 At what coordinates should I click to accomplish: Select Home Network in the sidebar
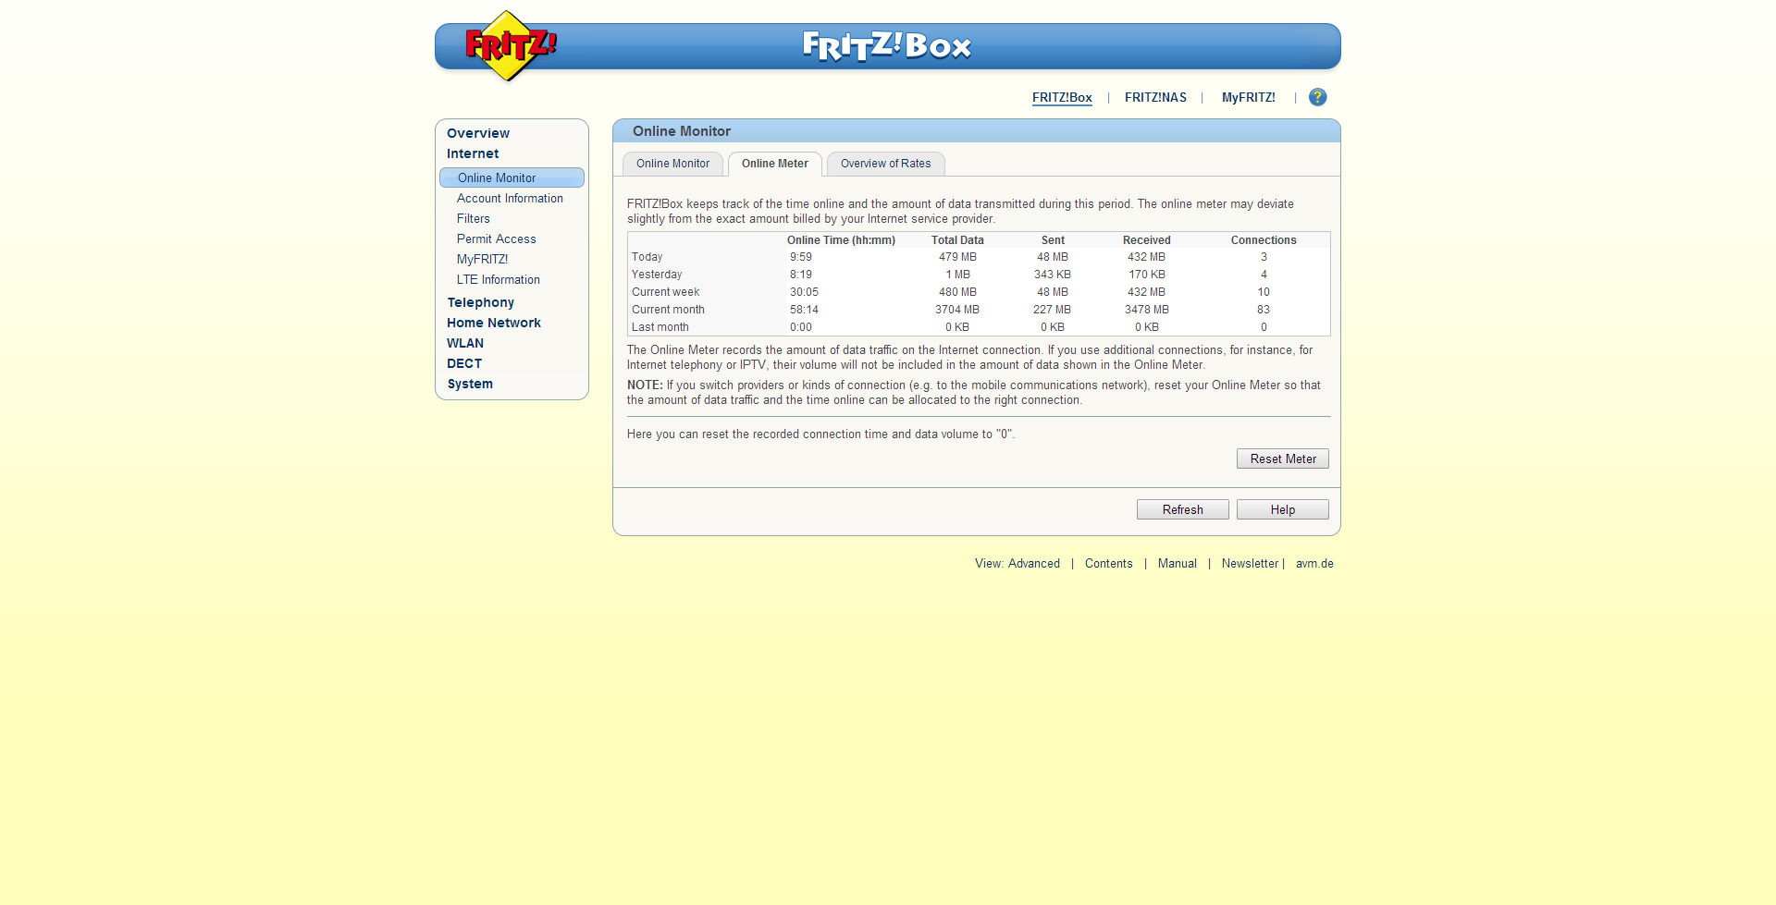pyautogui.click(x=494, y=323)
